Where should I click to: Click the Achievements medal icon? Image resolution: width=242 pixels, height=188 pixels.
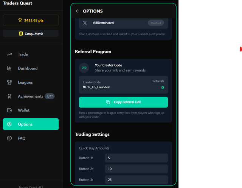click(x=9, y=96)
